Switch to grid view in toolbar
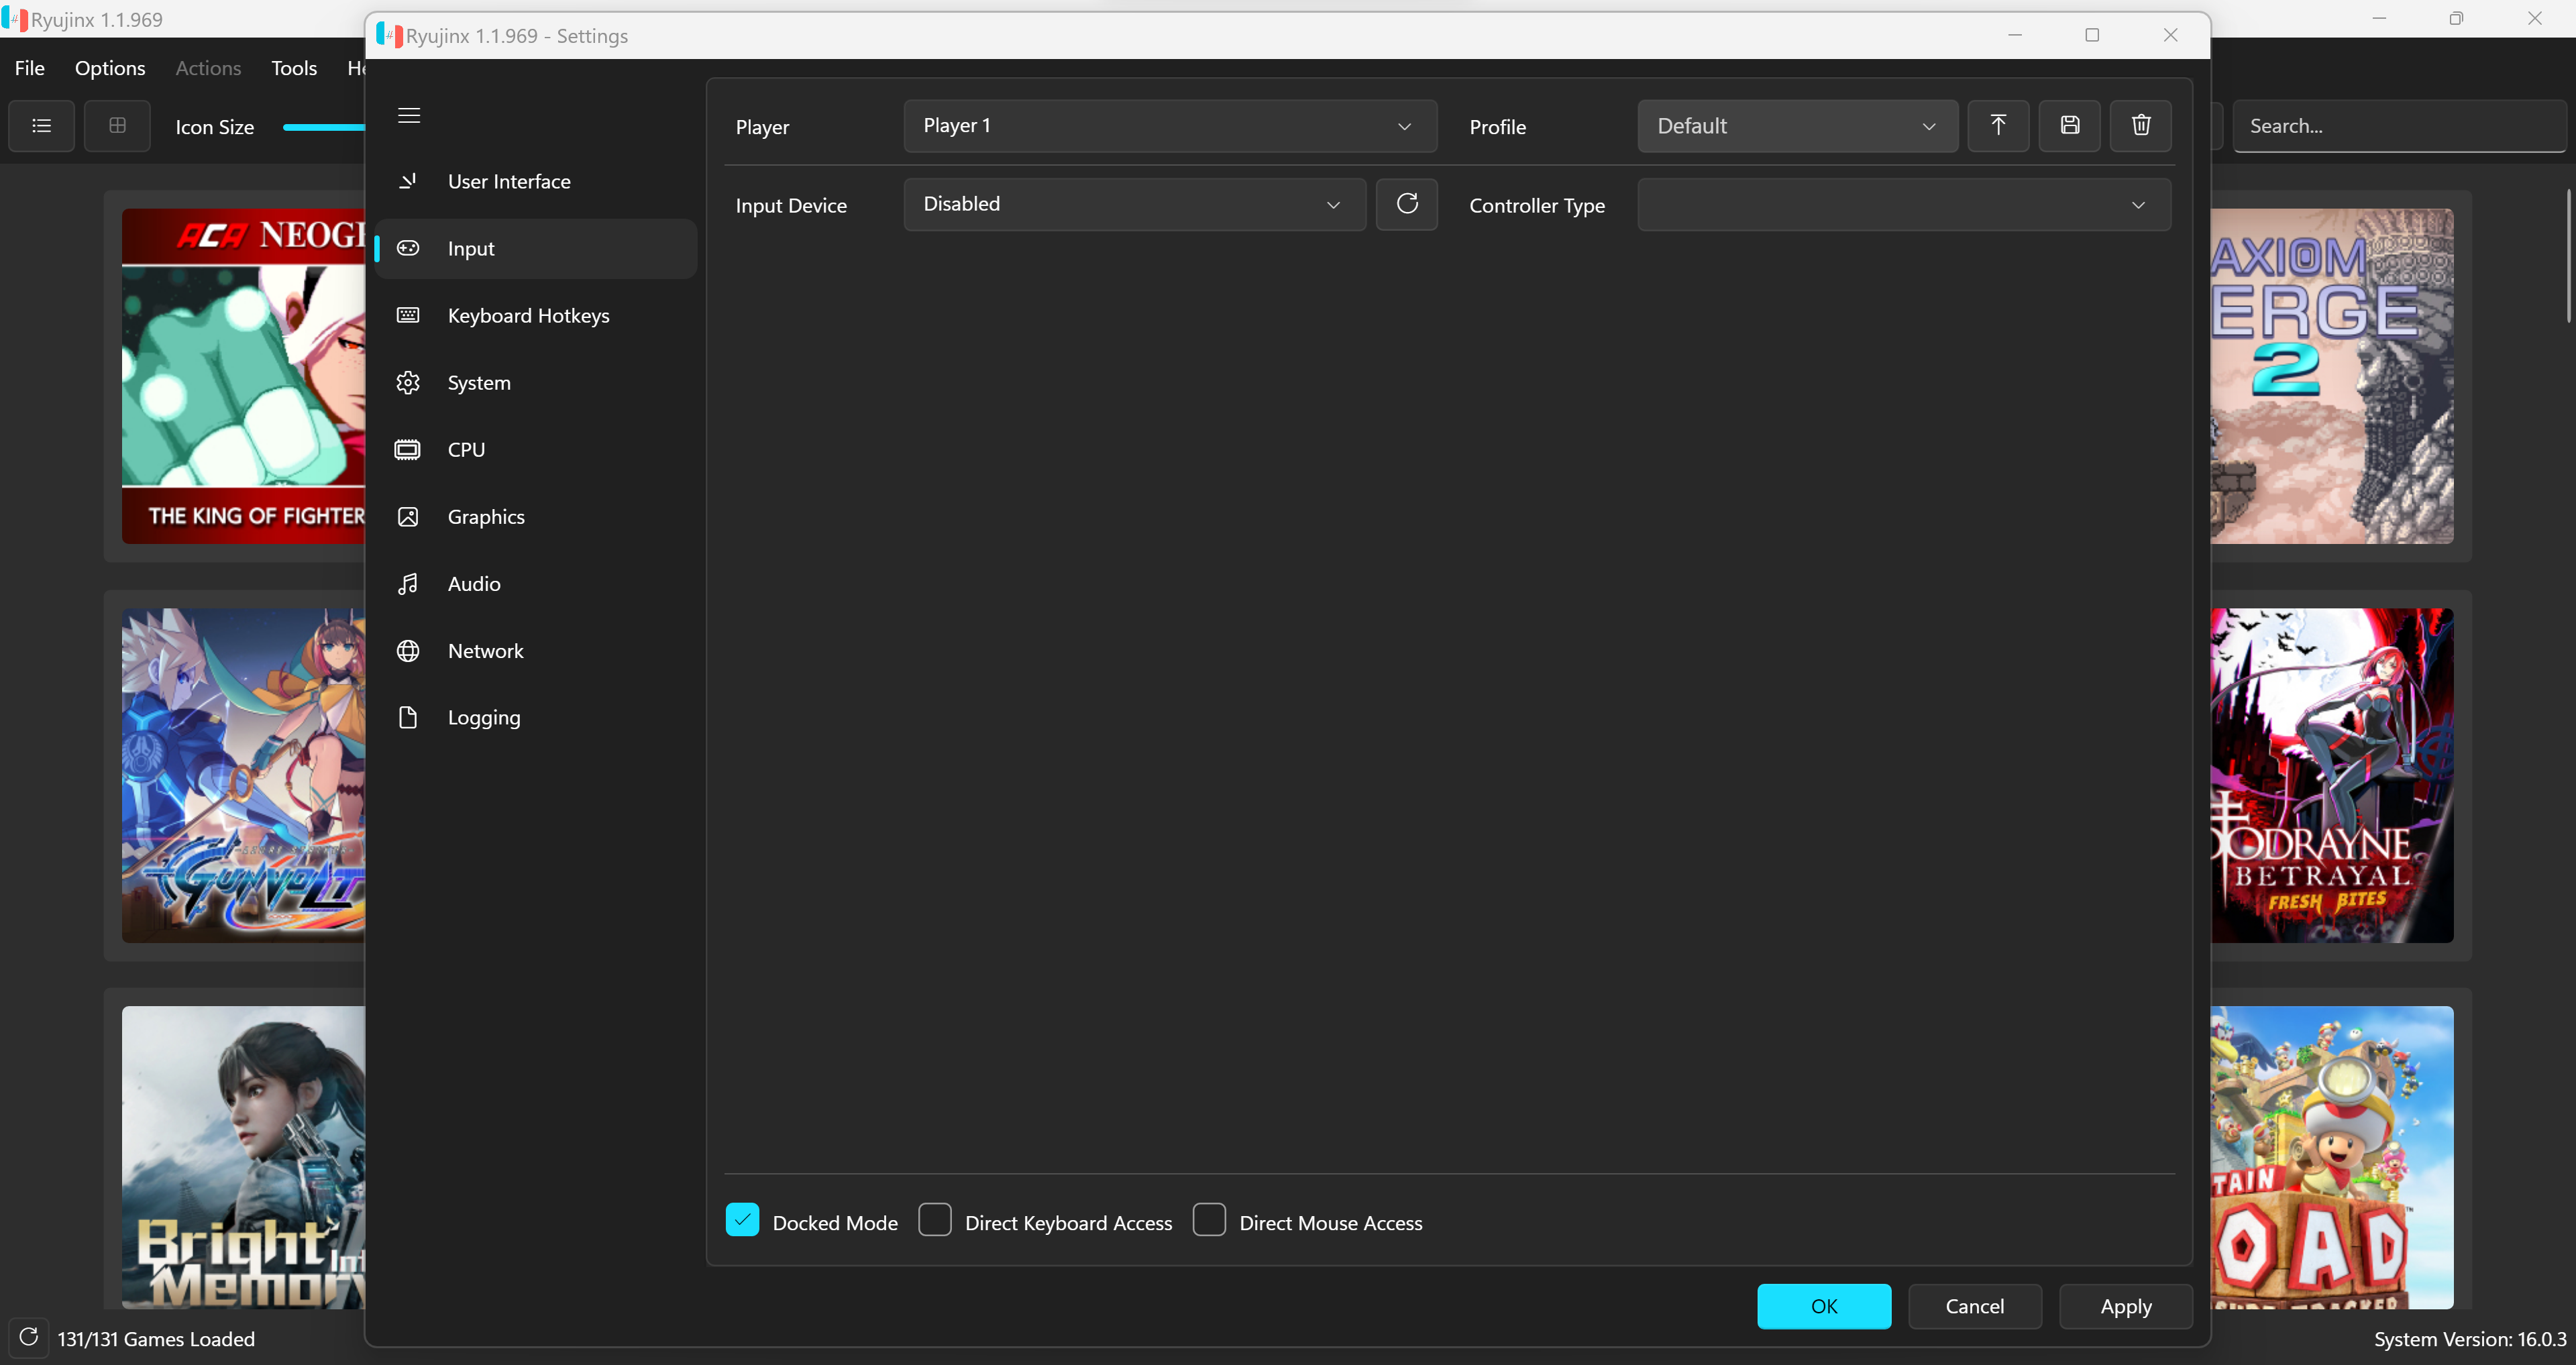 point(117,126)
